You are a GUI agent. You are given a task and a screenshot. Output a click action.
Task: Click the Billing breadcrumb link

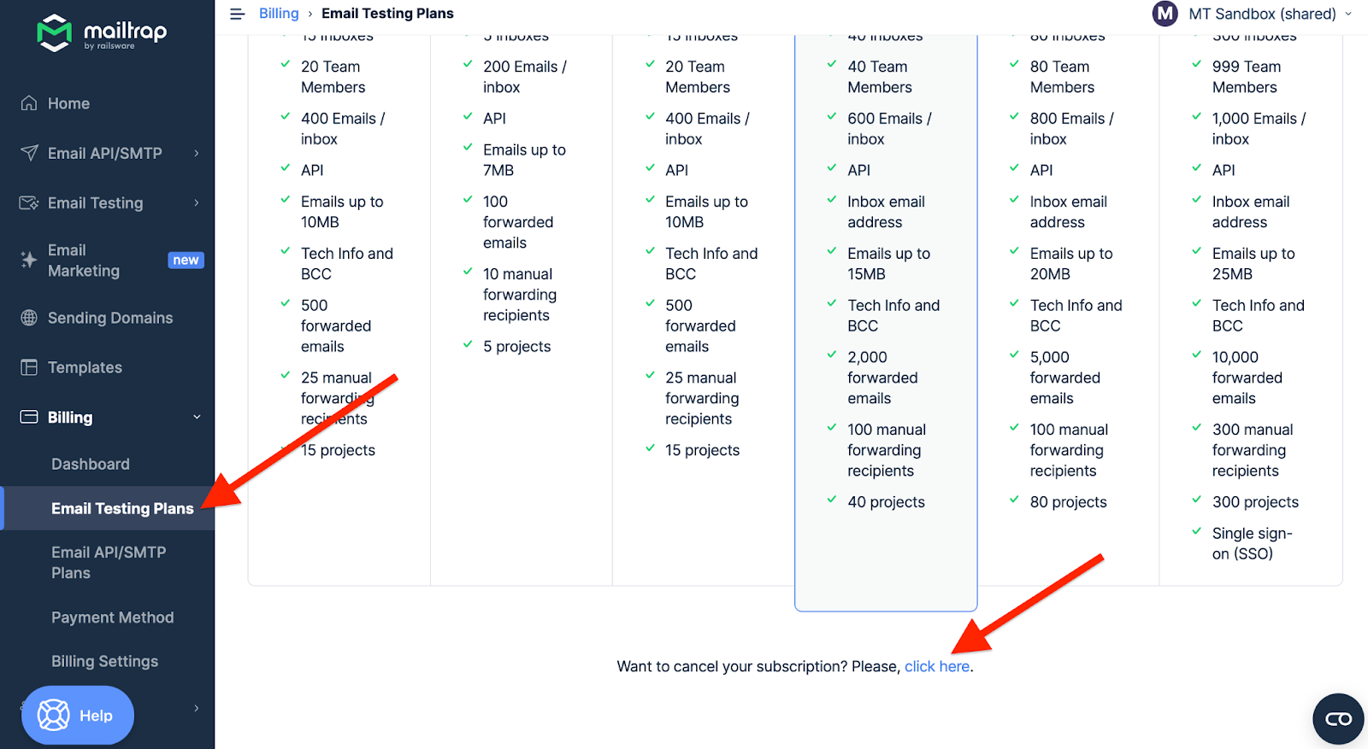pos(279,14)
